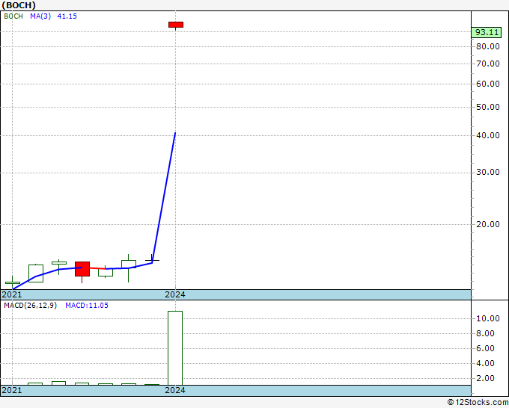Select the green BOCH legend label

click(13, 16)
